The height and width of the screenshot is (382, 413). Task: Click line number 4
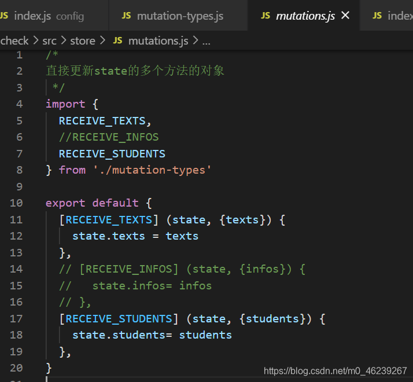pos(20,104)
